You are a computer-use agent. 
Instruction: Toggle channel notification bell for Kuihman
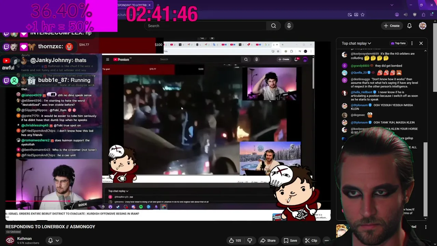click(x=51, y=241)
